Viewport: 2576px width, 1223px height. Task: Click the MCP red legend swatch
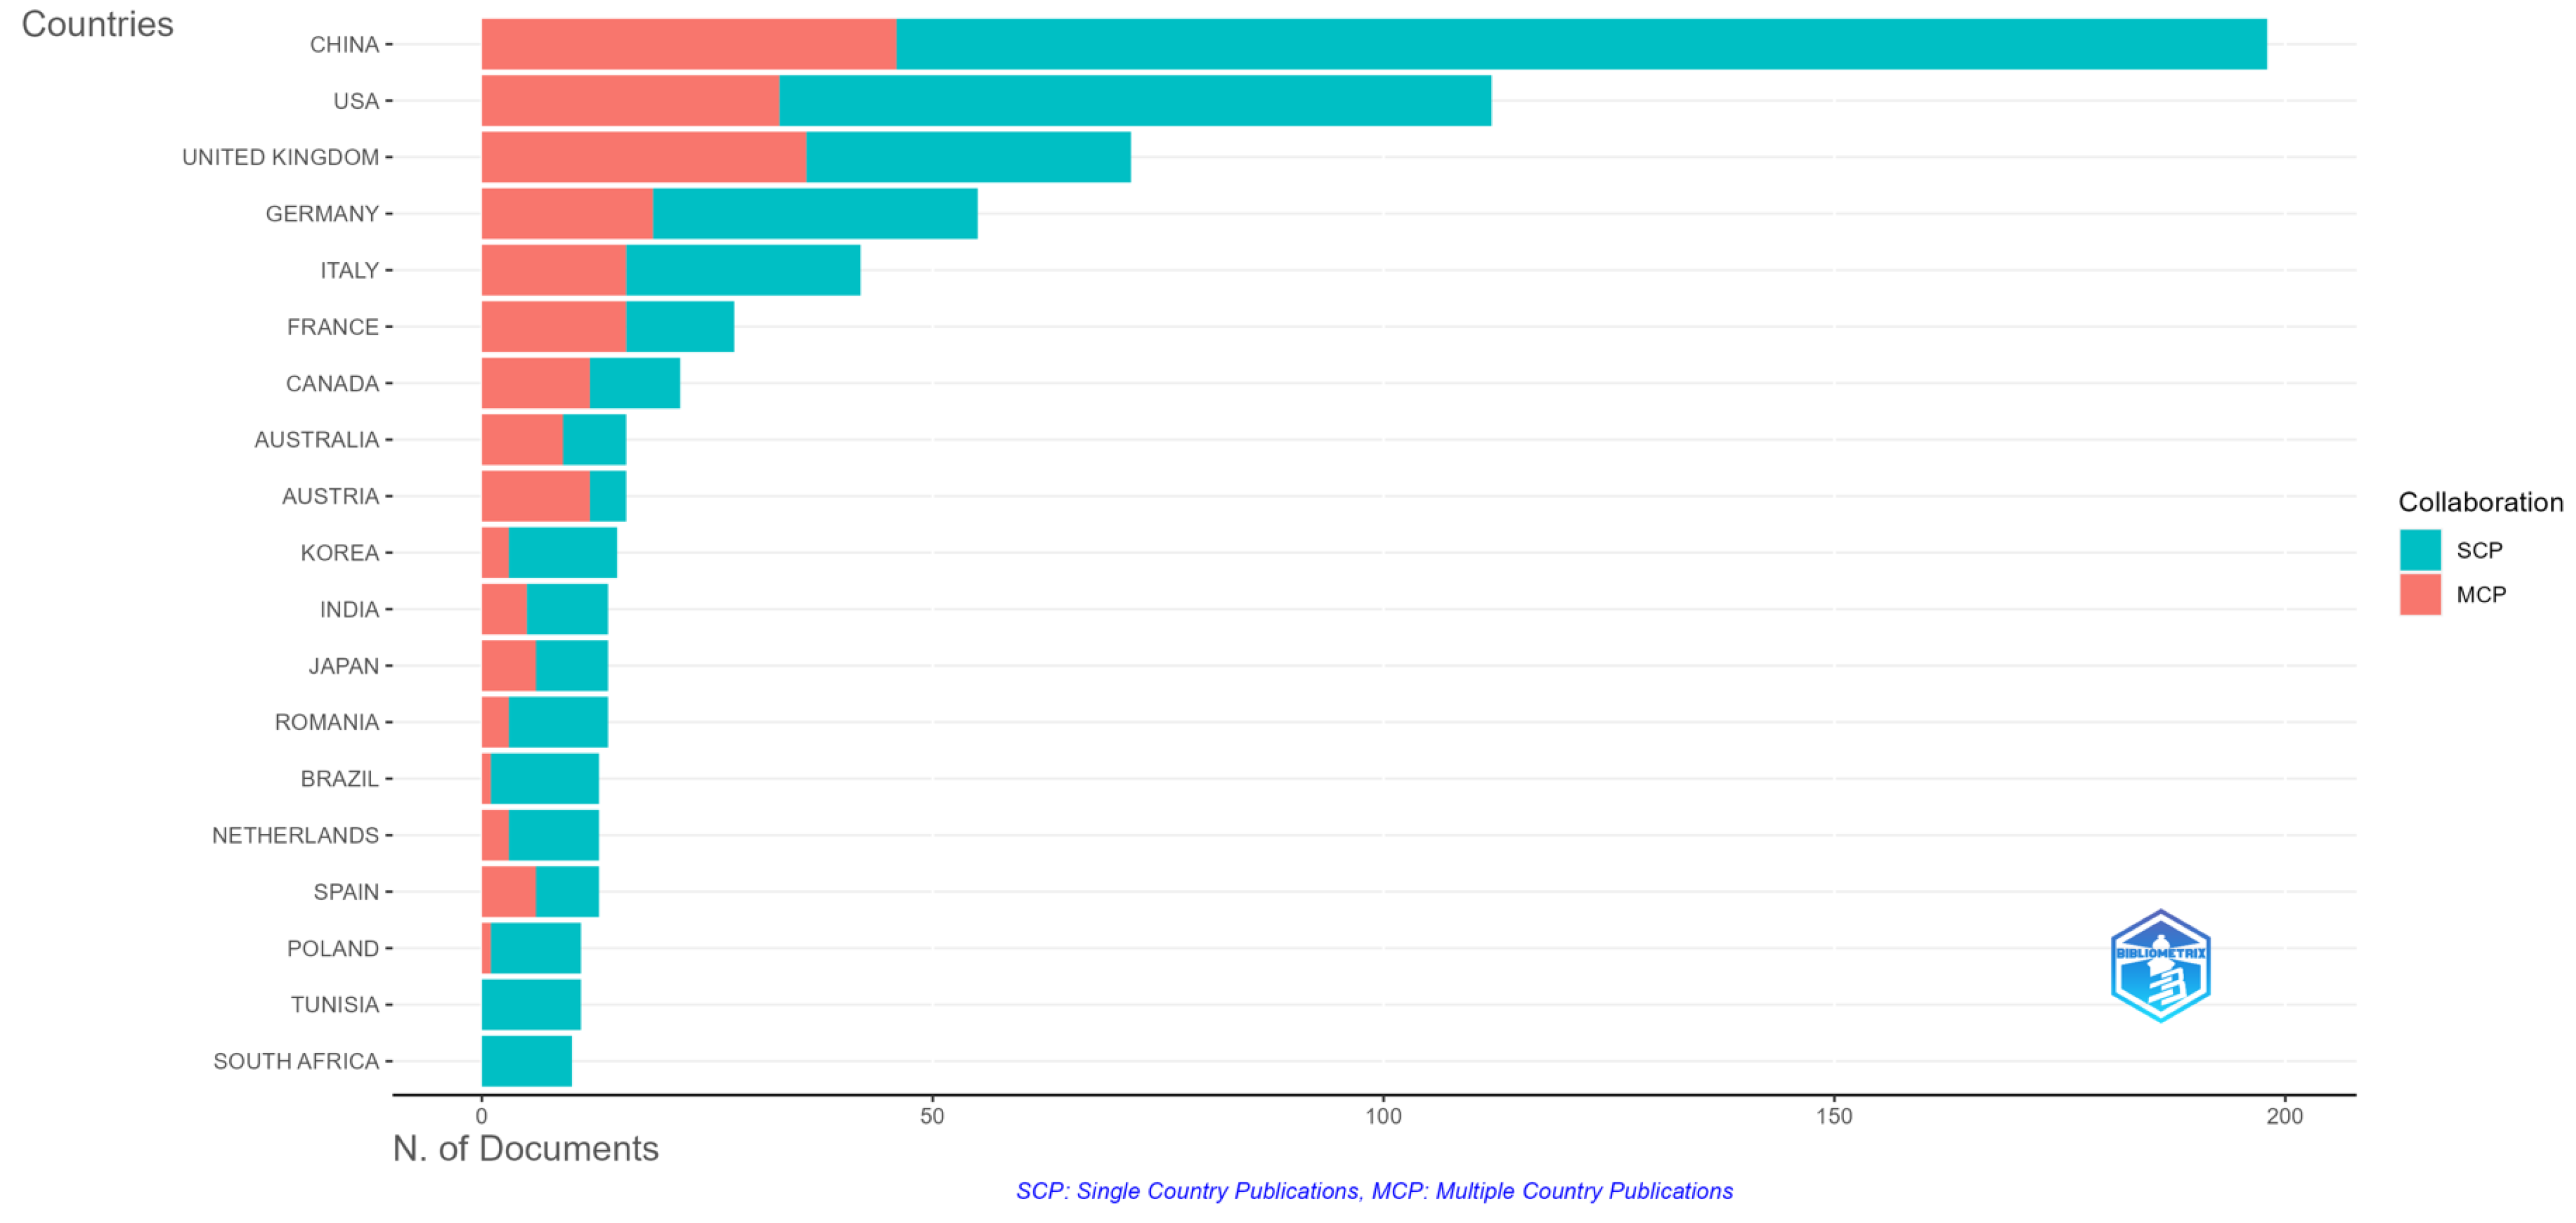click(x=2420, y=594)
